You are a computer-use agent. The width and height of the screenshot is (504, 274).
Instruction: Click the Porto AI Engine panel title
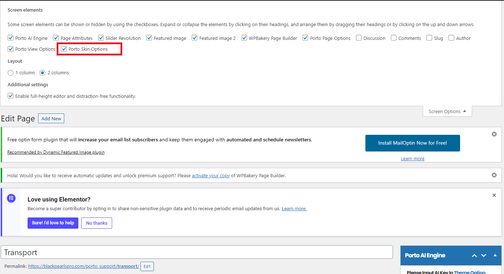click(x=425, y=256)
